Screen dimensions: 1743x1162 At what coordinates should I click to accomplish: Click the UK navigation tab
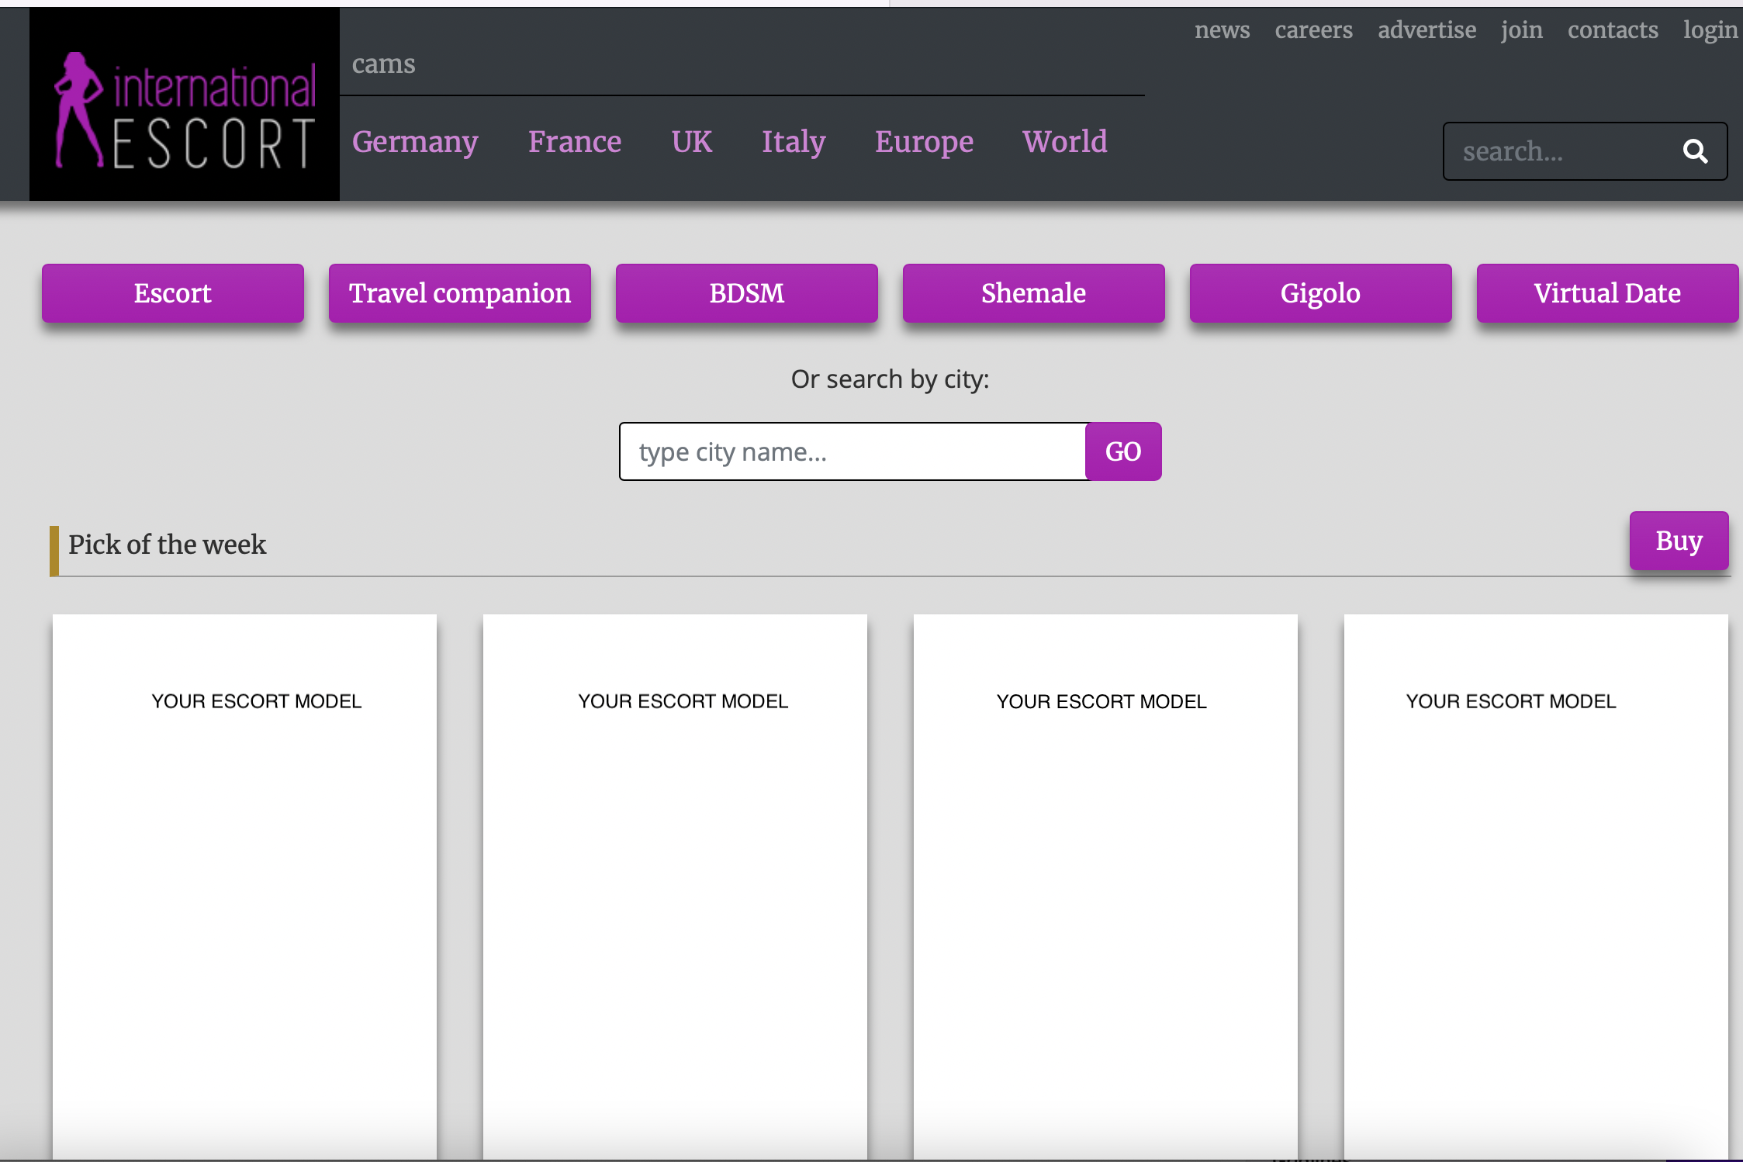point(693,141)
